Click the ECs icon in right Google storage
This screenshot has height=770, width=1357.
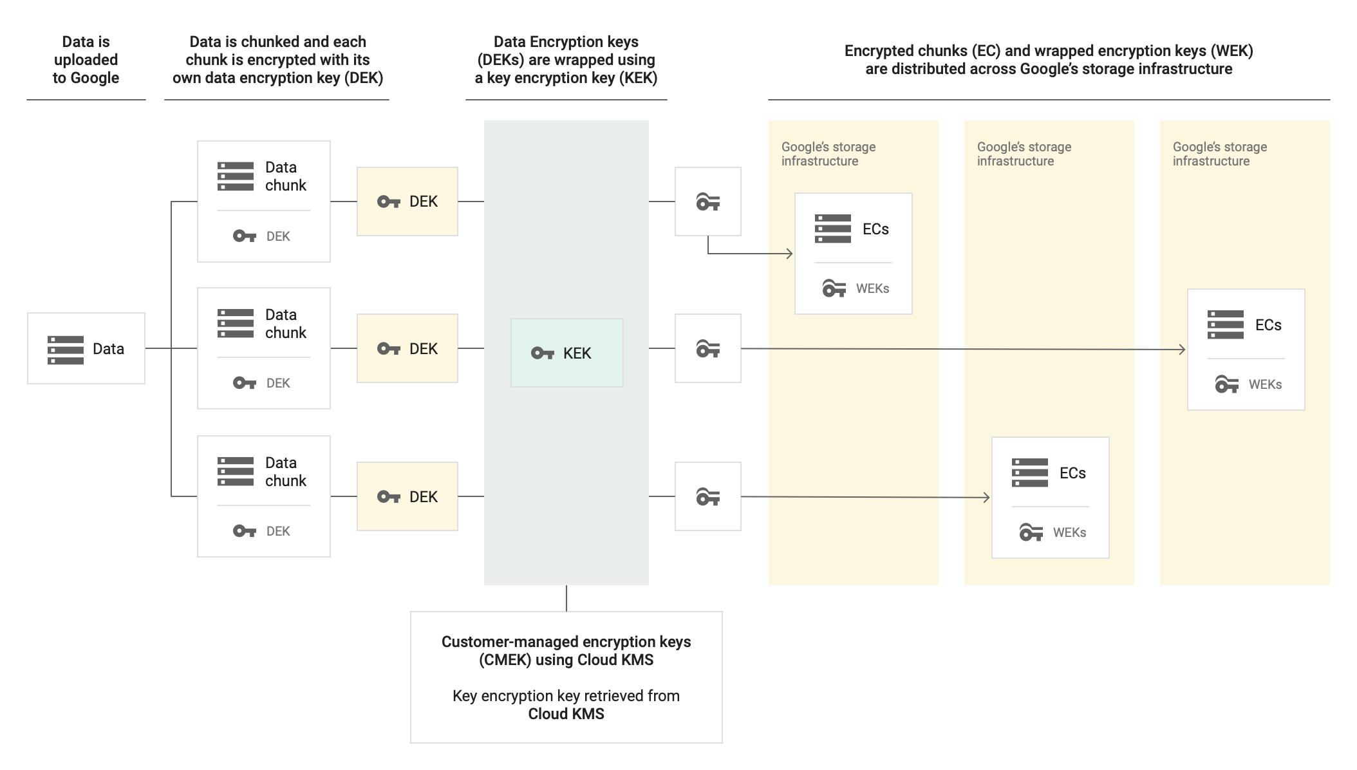tap(1223, 324)
